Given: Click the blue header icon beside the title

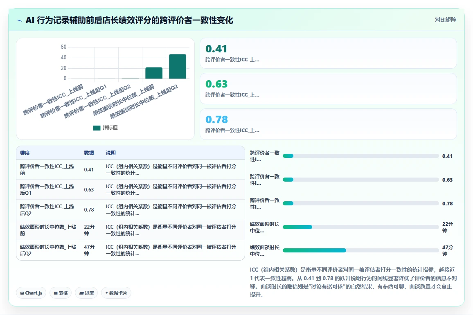Looking at the screenshot, I should (x=20, y=21).
